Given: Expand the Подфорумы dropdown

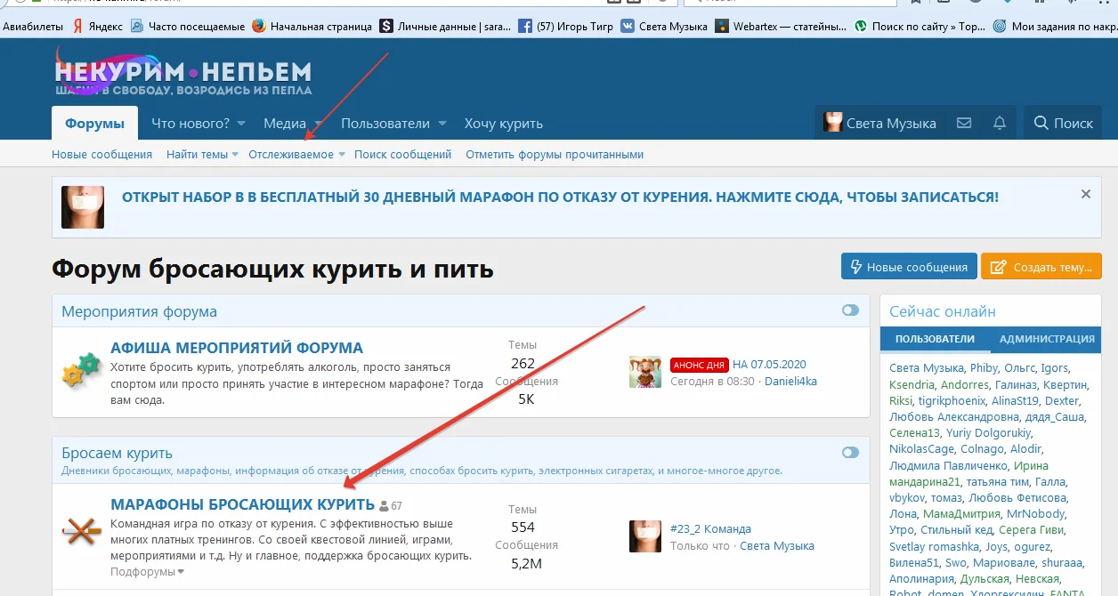Looking at the screenshot, I should tap(147, 572).
